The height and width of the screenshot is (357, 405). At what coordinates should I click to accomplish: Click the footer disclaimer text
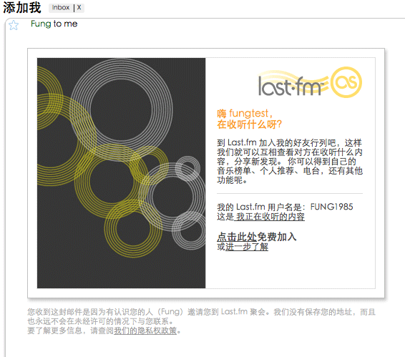pyautogui.click(x=201, y=321)
